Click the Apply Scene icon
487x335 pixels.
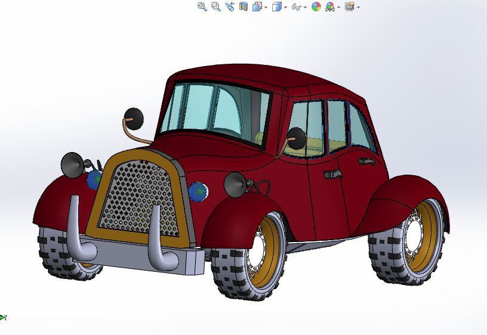[x=330, y=7]
